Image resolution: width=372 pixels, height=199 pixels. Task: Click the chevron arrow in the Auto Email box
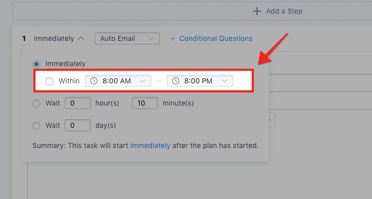pyautogui.click(x=151, y=39)
